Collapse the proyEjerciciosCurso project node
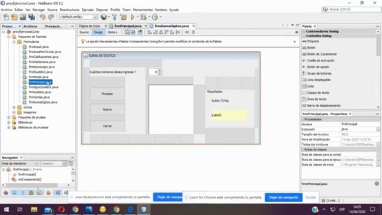This screenshot has height=215, width=382. click(4, 32)
